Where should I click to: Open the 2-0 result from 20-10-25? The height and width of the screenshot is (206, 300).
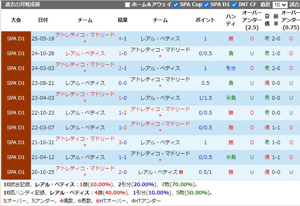123,172
